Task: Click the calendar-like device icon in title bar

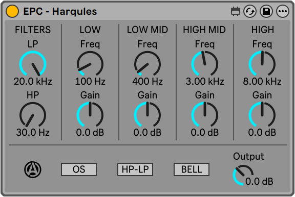Action: click(x=236, y=11)
